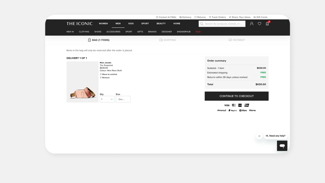Select the BAG (1 ITEMS) step
The image size is (325, 183).
click(x=99, y=40)
